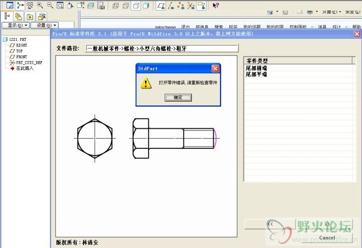Expand the home icon dropdown arrow
Screen dimensions: 362x248
coord(277,12)
